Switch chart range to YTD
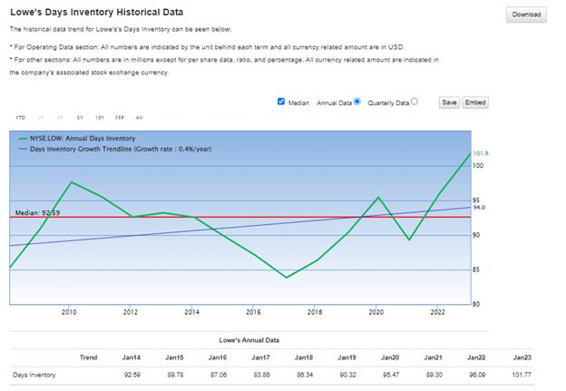 point(21,118)
